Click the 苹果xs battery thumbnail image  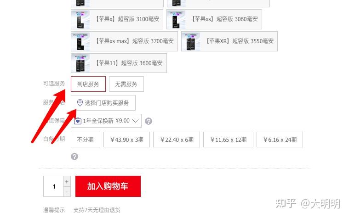coord(176,19)
